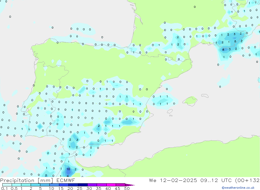
Task: Click the '35' legend scale label
Action: [x=99, y=188]
